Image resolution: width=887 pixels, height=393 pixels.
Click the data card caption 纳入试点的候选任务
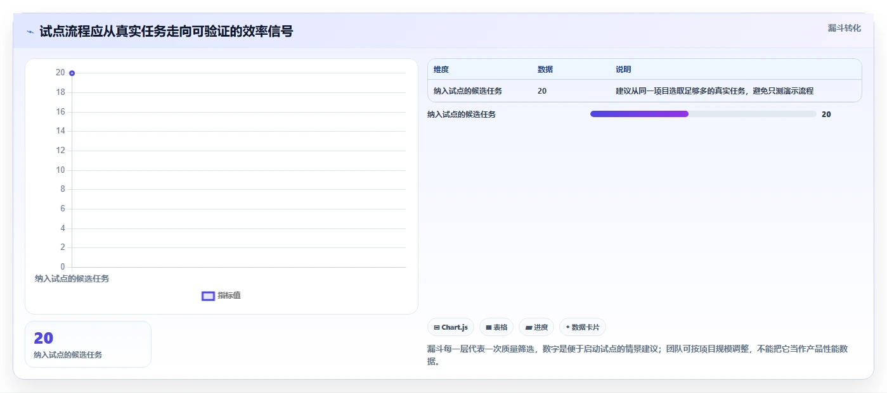pos(68,355)
